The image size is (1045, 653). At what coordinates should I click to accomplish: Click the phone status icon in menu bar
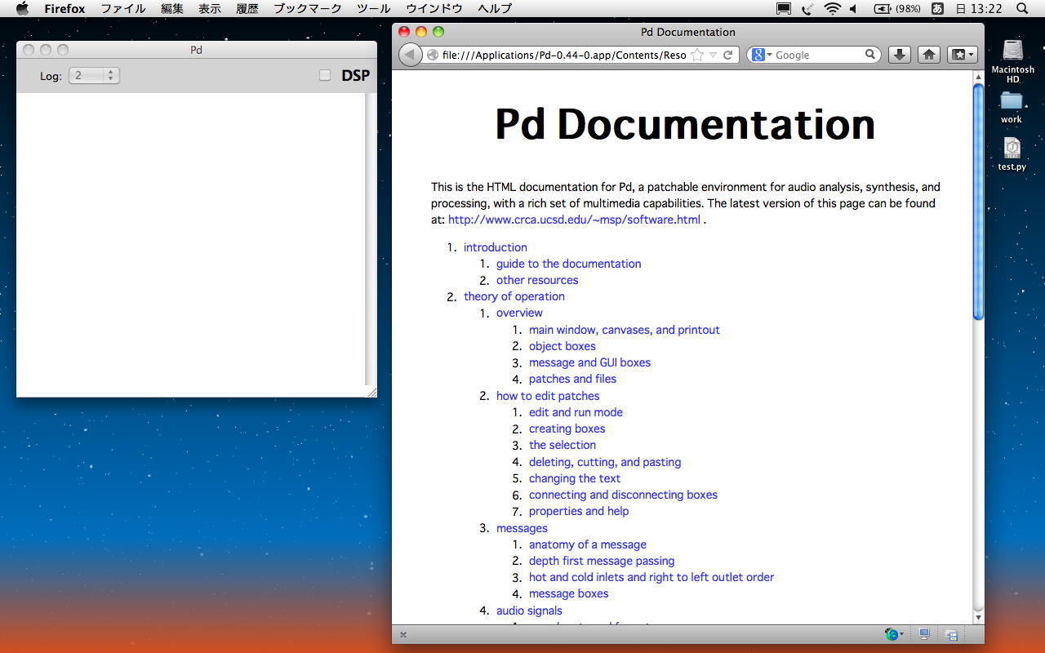[x=807, y=9]
